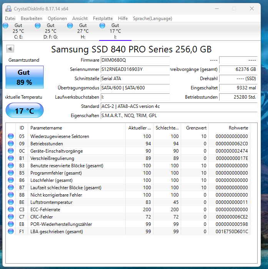The image size is (268, 269).
Task: Click the Schlechte... column header
Action: pos(167,128)
